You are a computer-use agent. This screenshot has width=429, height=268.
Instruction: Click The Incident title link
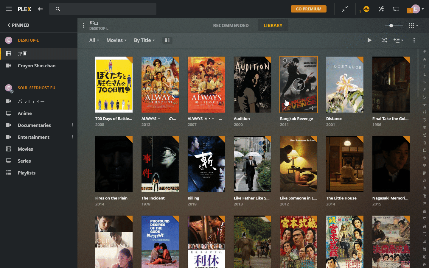click(153, 198)
